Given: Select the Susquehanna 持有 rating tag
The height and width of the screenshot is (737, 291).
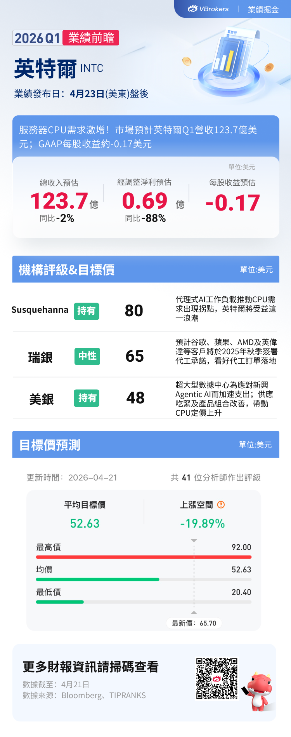Looking at the screenshot, I should [x=87, y=311].
